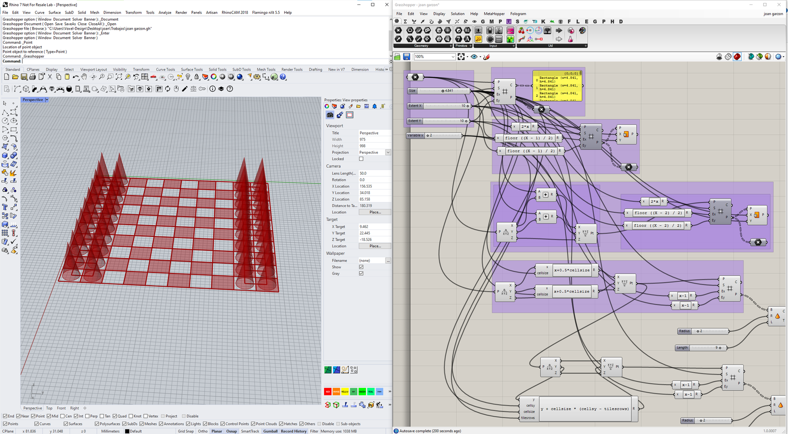Open the Rhino Surface menu

(55, 12)
